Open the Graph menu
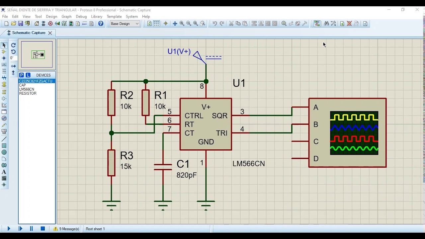425x239 pixels. pyautogui.click(x=66, y=17)
